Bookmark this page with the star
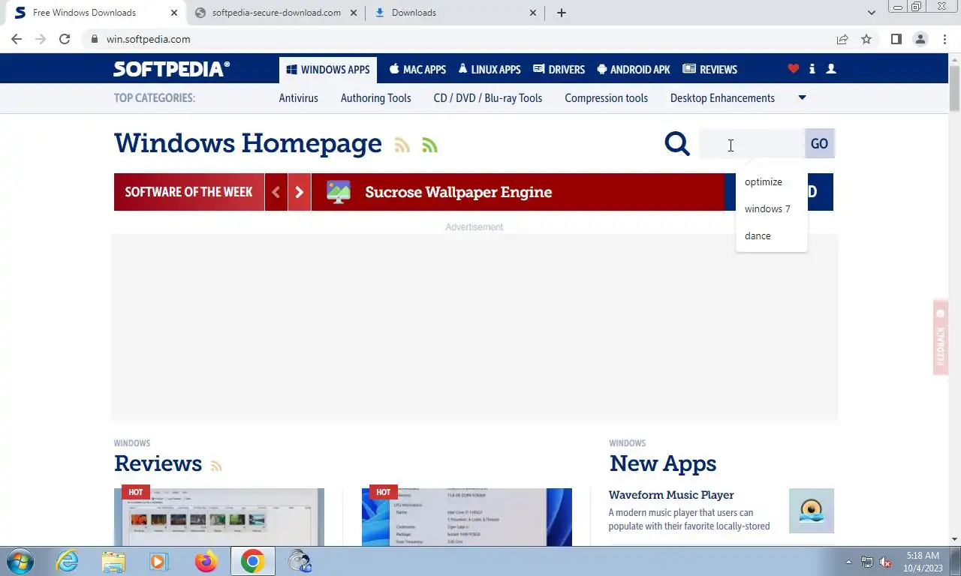 click(x=866, y=39)
